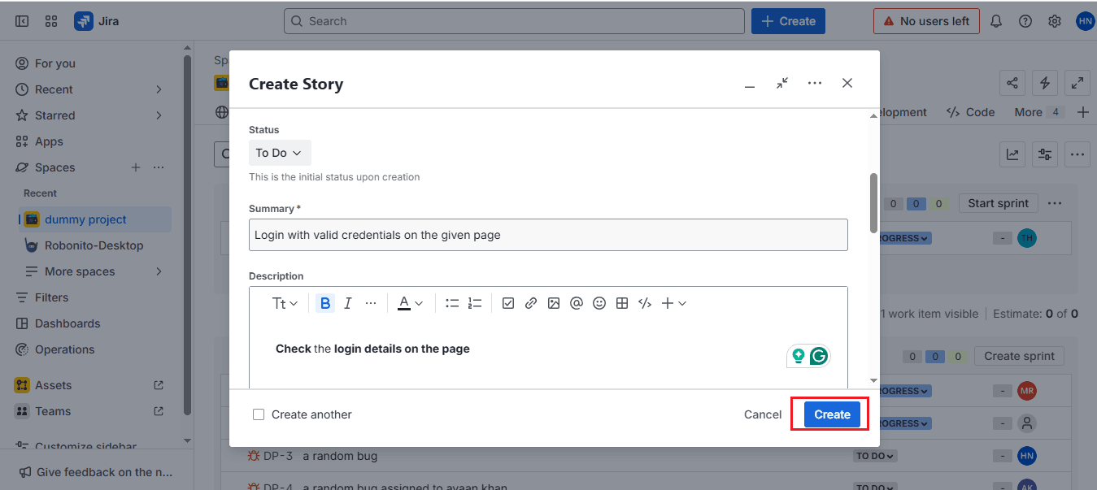1097x490 pixels.
Task: Check the Create another checkbox
Action: 259,414
